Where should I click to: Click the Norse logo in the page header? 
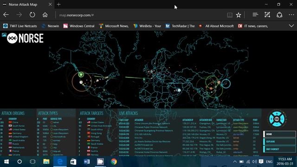(25, 38)
